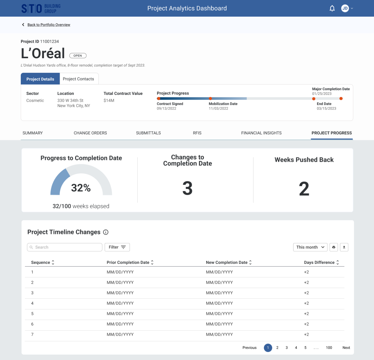
Task: Go to page 5
Action: tap(305, 348)
